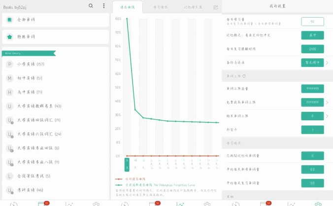Select the icon beside 大学英语专业四级
This screenshot has width=333, height=206.
click(10, 148)
